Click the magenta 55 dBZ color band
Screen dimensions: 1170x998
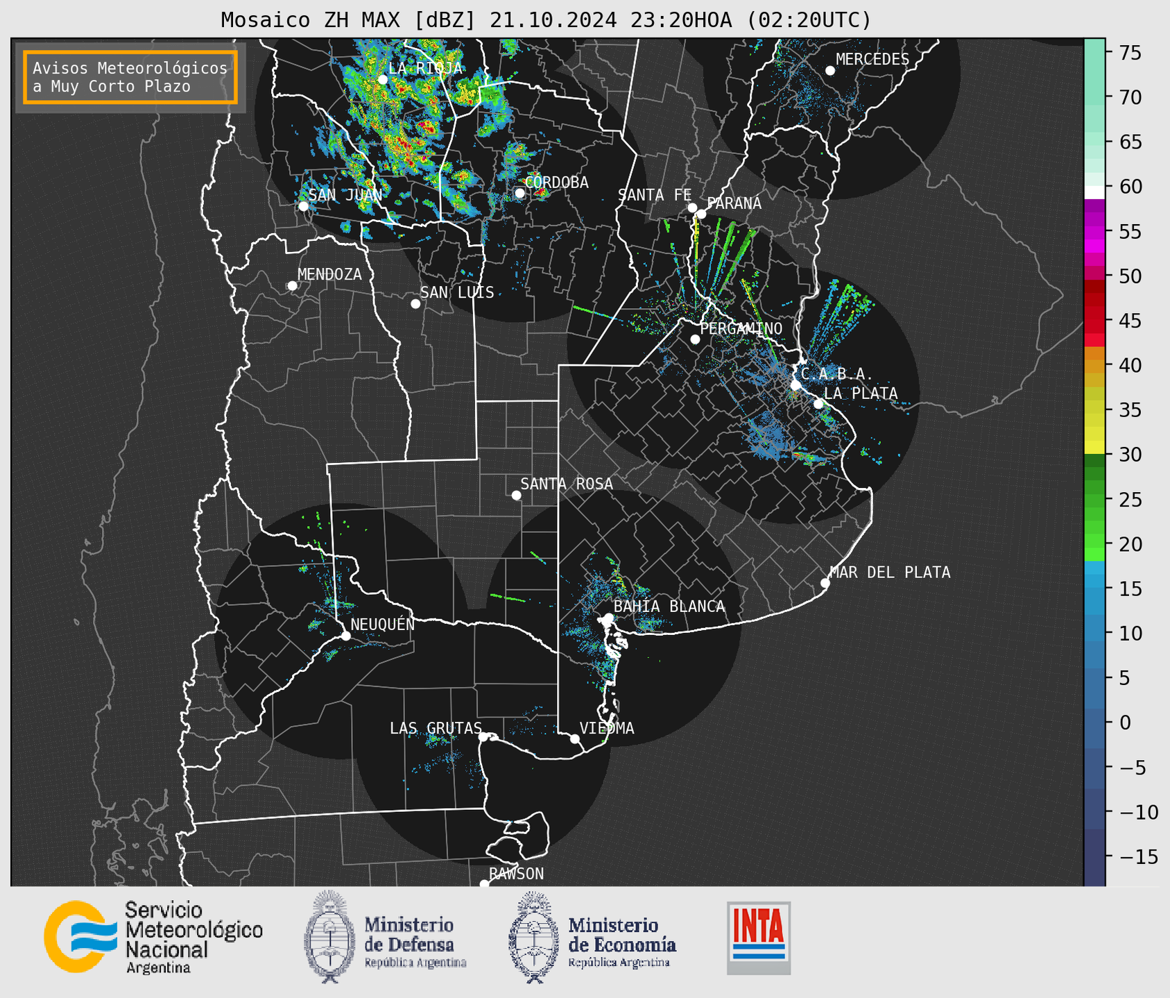pos(1094,232)
